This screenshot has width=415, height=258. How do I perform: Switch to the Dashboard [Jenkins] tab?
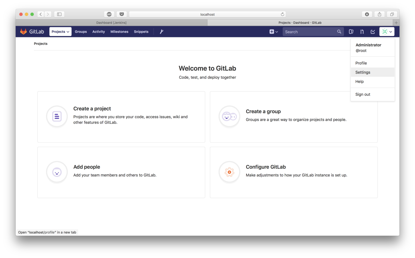click(x=112, y=23)
